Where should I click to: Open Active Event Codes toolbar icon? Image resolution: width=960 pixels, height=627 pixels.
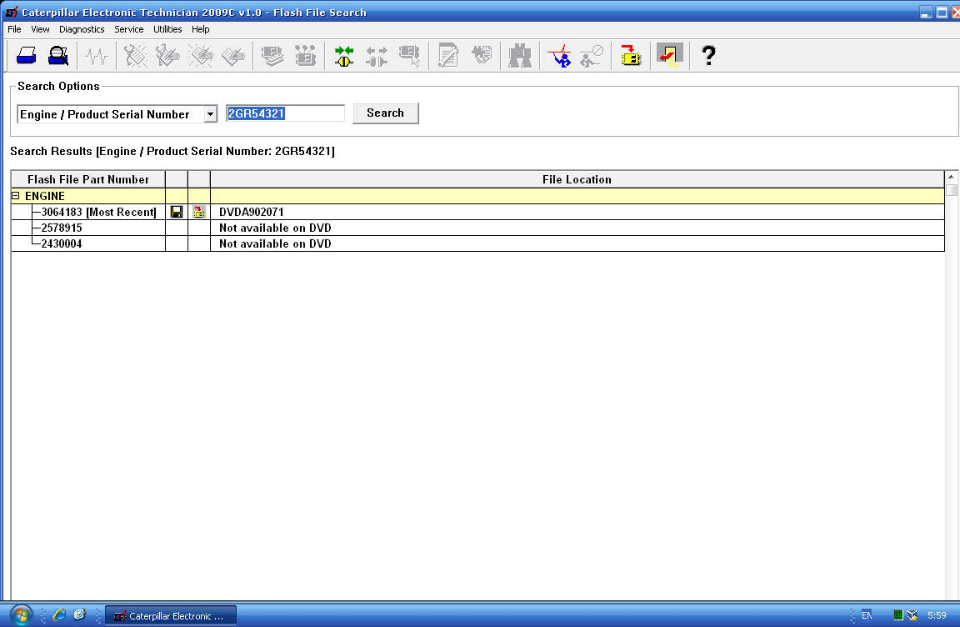(200, 56)
